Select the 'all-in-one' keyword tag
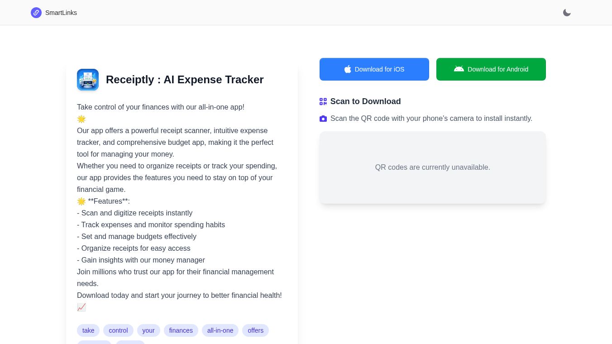This screenshot has height=344, width=612. tap(220, 330)
